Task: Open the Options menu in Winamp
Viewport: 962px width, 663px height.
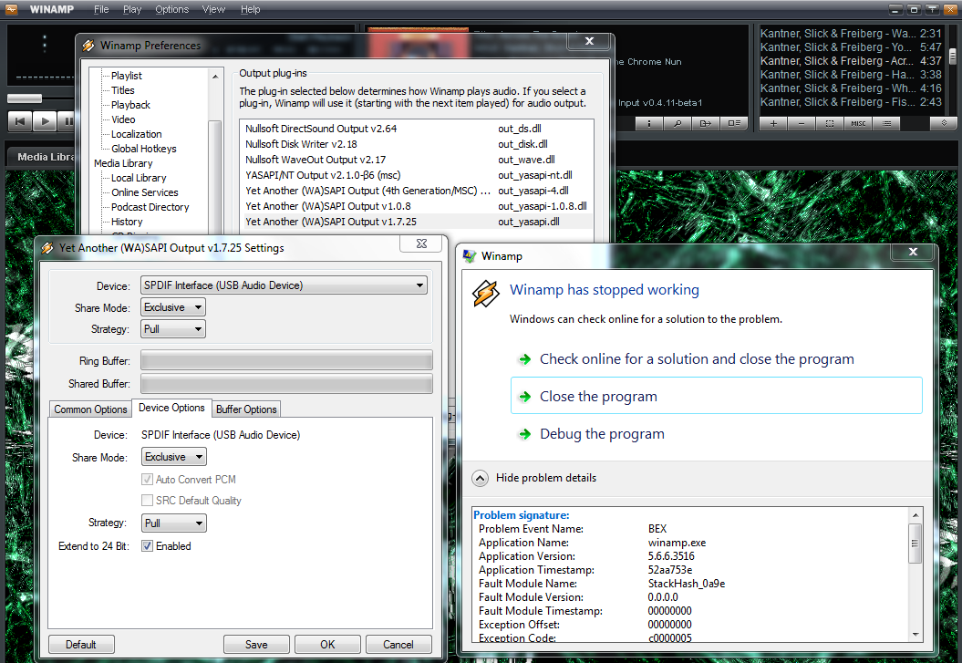Action: coord(171,9)
